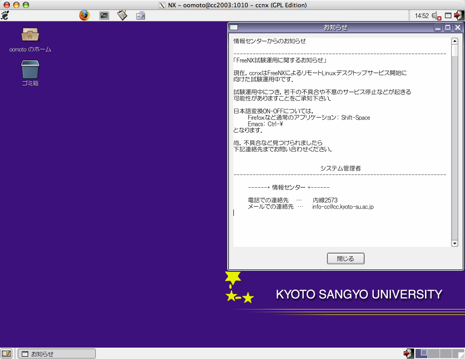Screen dimensions: 465x359
Task: Click the green zoom button of the NX window
Action: pos(26,5)
